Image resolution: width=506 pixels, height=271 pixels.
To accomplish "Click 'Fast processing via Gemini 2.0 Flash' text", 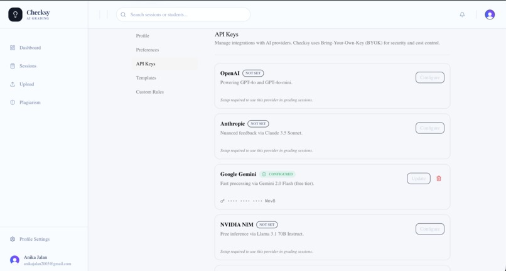I will [267, 184].
